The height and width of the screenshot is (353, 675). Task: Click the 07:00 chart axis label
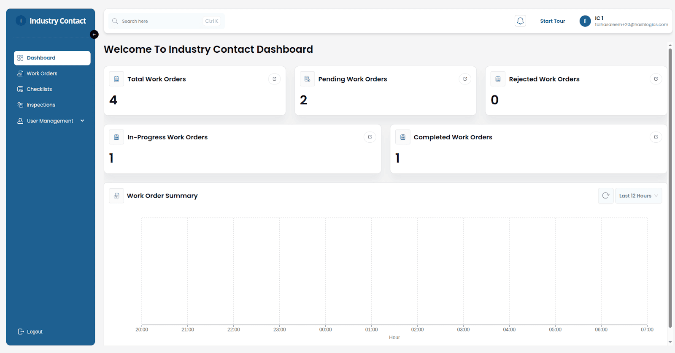tap(647, 330)
